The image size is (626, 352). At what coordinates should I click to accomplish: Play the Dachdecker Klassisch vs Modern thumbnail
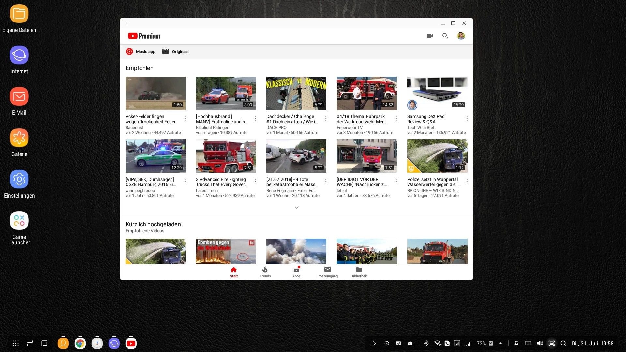(x=296, y=93)
